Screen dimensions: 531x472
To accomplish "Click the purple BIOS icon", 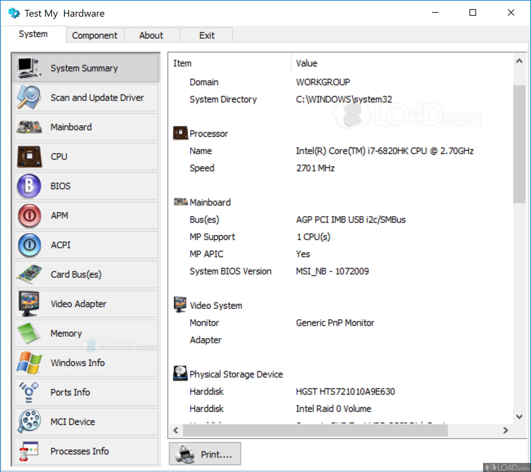I will (x=29, y=186).
